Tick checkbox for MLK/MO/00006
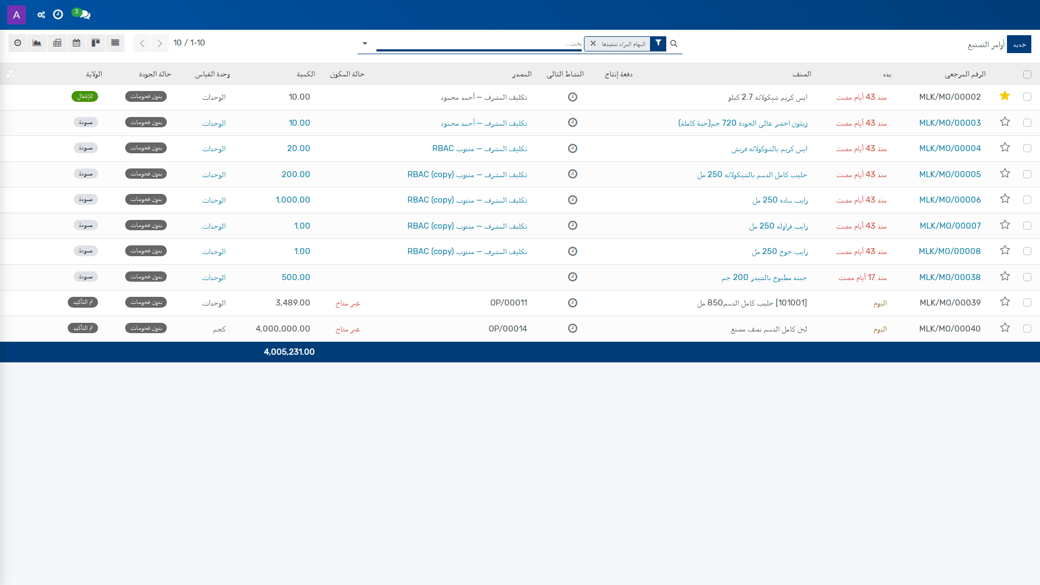 1027,200
